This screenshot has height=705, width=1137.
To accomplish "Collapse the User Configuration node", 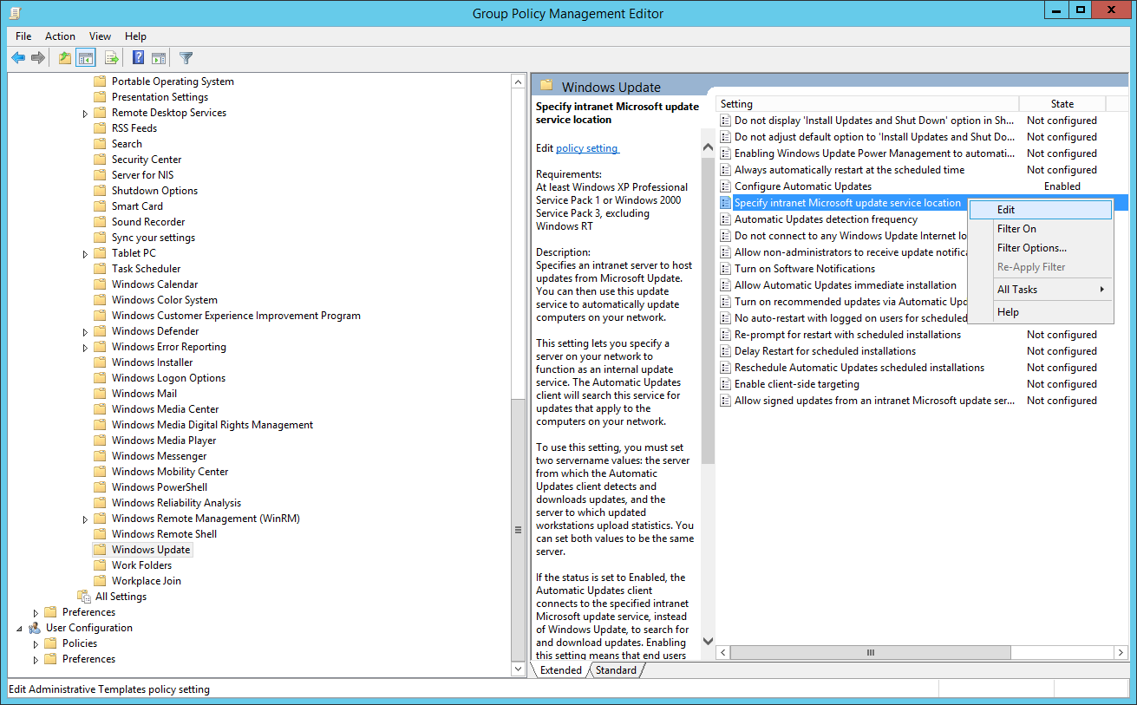I will click(20, 628).
